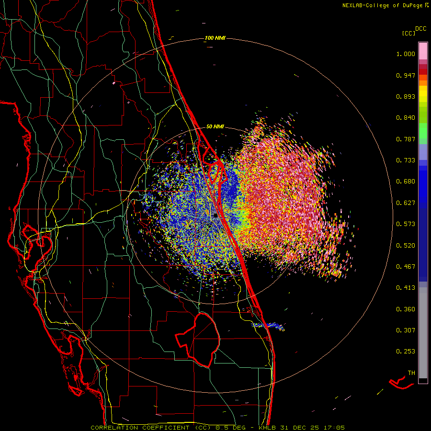
Task: Click the TH threshold label
Action: coord(411,373)
